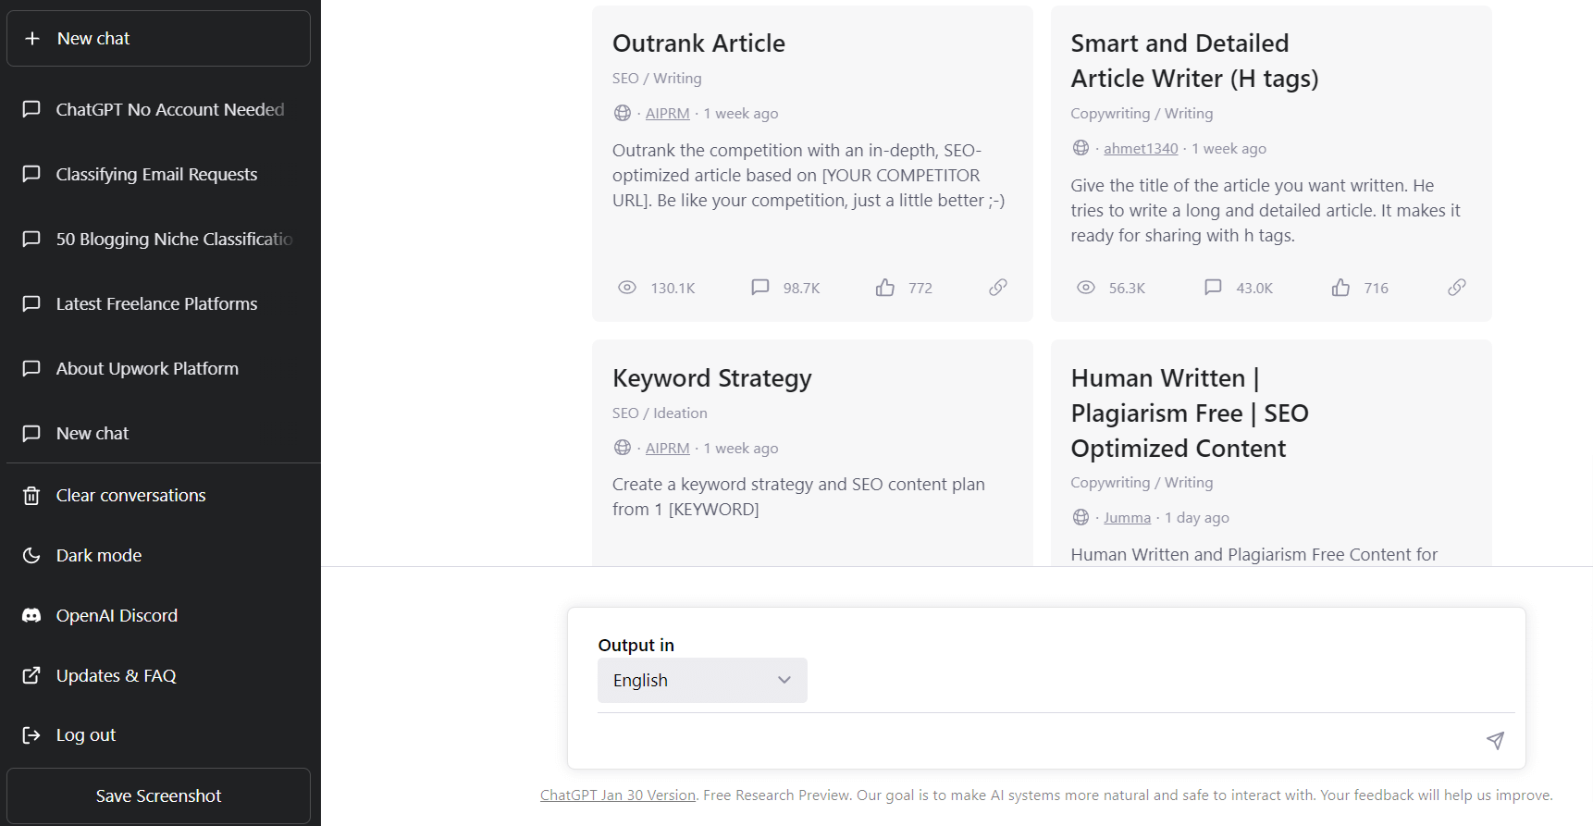Open Classifying Email Requests conversation

[x=158, y=174]
